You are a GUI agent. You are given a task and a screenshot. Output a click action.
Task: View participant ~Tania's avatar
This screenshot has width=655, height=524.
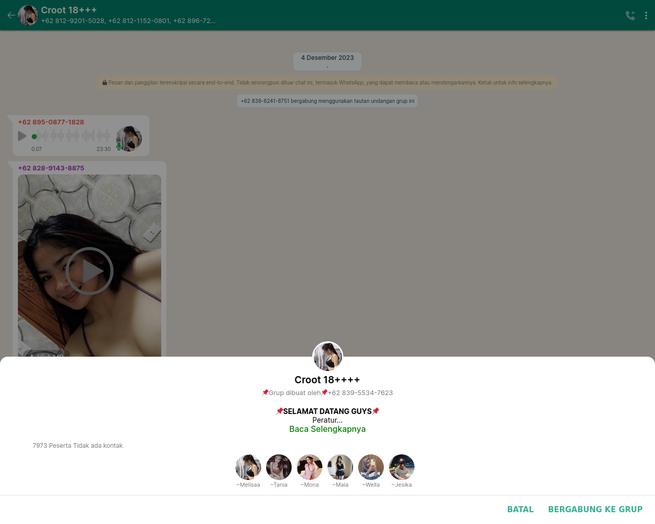coord(279,467)
